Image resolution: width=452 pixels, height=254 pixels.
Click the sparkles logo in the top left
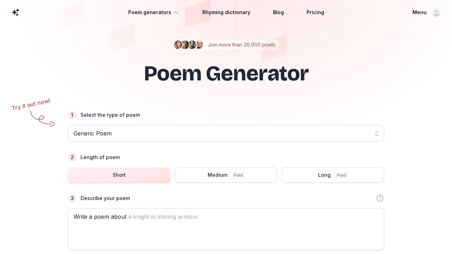tap(16, 12)
